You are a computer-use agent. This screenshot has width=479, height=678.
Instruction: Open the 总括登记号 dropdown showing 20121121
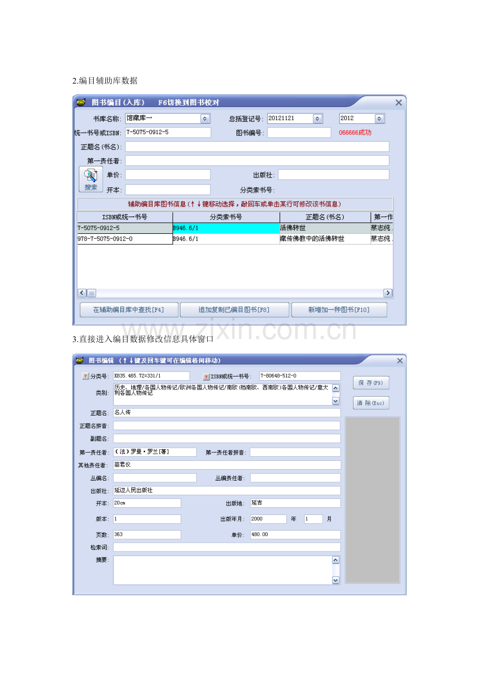317,119
